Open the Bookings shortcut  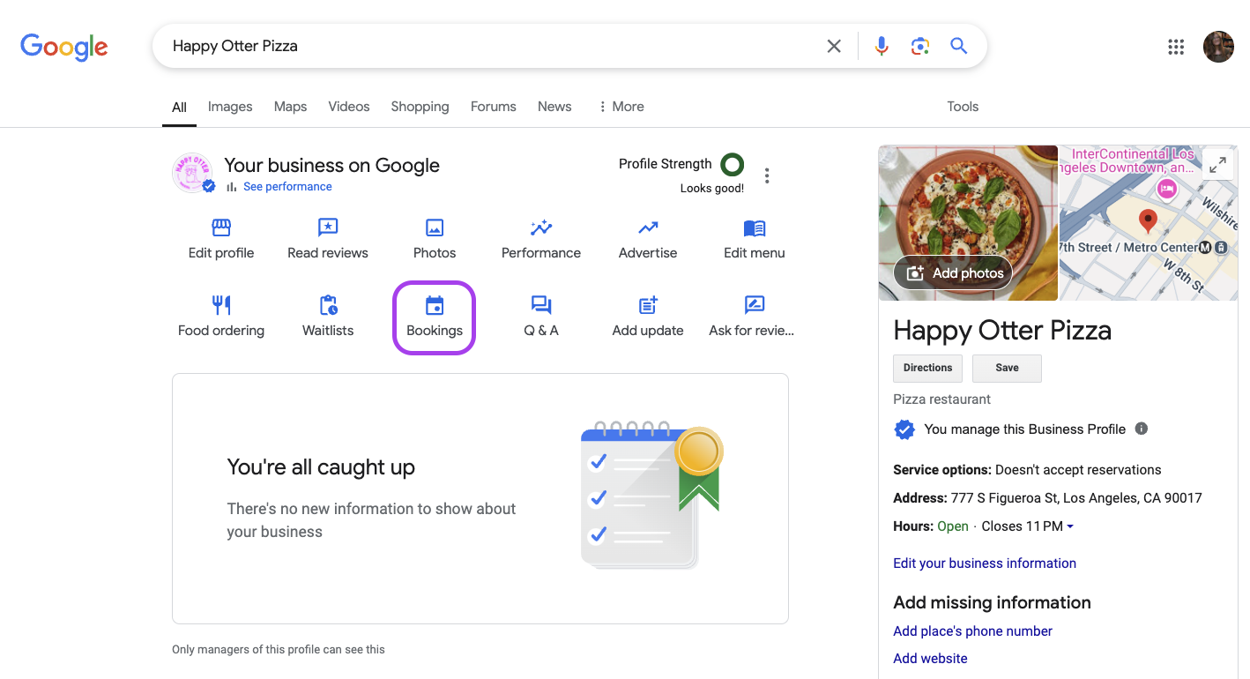click(435, 317)
